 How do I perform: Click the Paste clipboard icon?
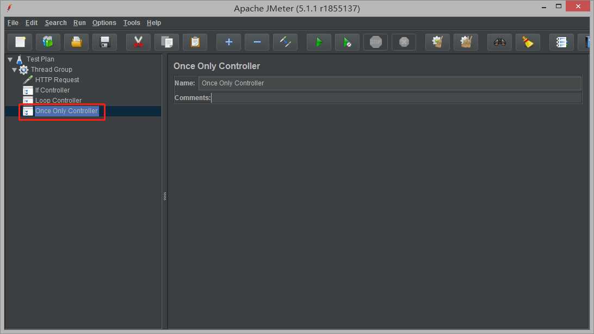[x=195, y=42]
